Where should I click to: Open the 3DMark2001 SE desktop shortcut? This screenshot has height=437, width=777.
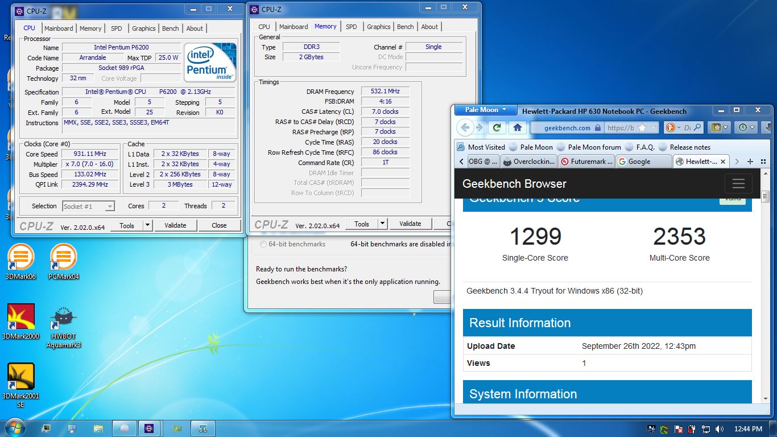coord(20,385)
